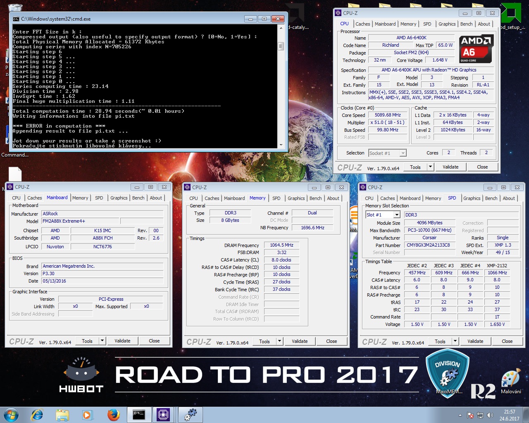Click Validate in the Mainboard window
The image size is (529, 423).
click(122, 341)
